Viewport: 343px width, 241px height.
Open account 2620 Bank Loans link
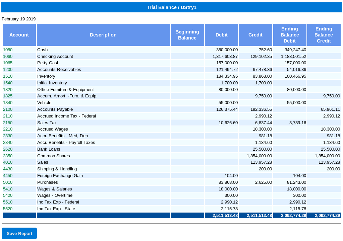[x=8, y=149]
